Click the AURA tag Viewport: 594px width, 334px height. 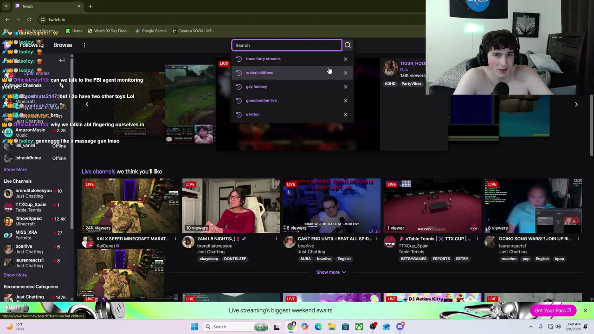pyautogui.click(x=305, y=259)
